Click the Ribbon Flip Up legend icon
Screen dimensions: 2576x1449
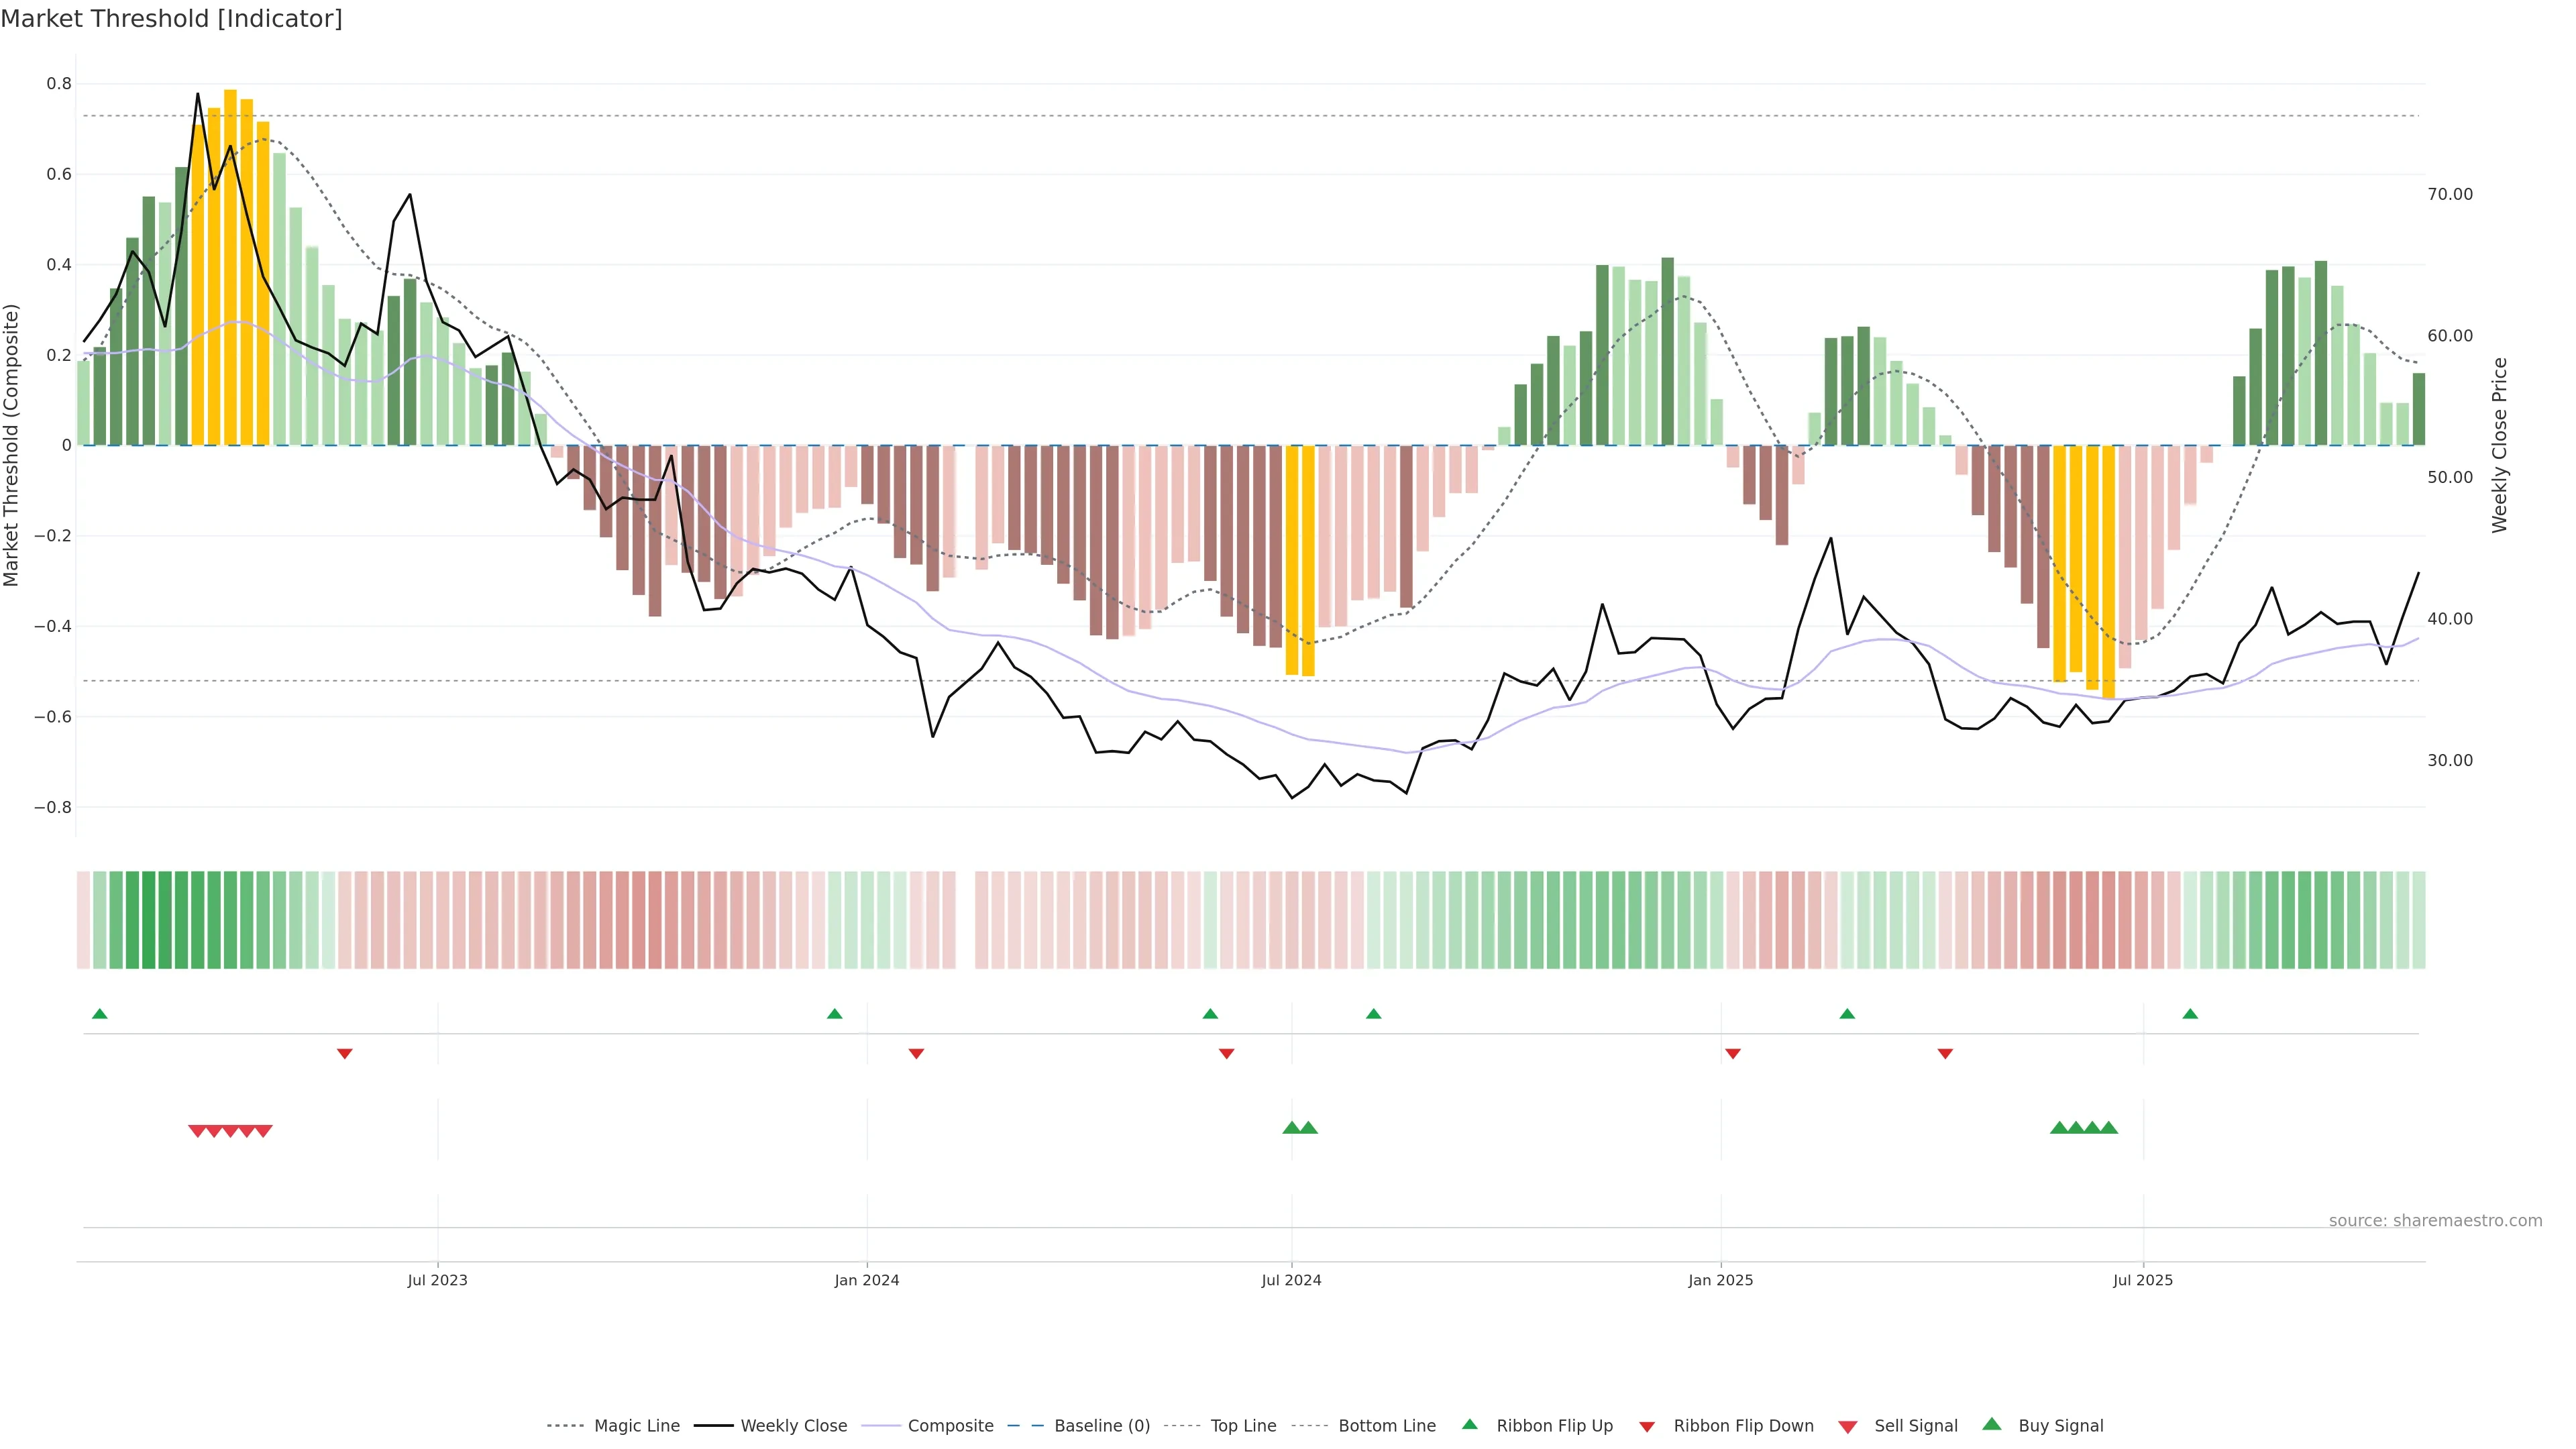[1469, 1424]
